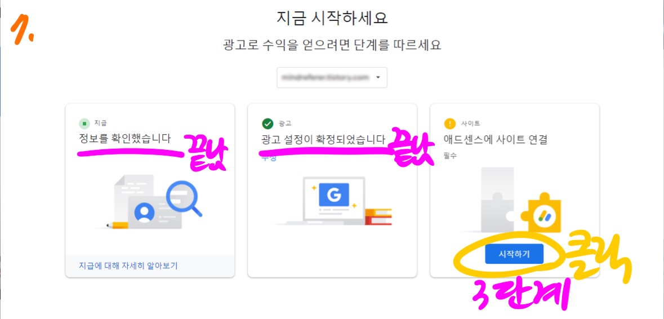Click the 지금 시작하세요 page title
Viewport: 664px width, 319px height.
(x=332, y=18)
